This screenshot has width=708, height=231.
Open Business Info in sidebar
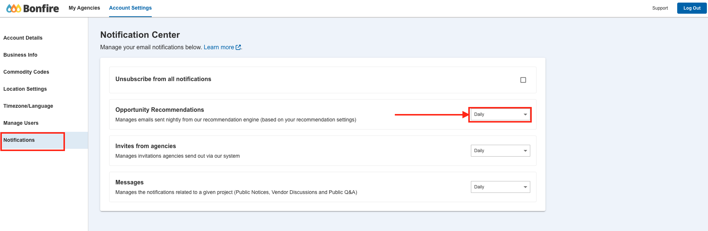20,55
